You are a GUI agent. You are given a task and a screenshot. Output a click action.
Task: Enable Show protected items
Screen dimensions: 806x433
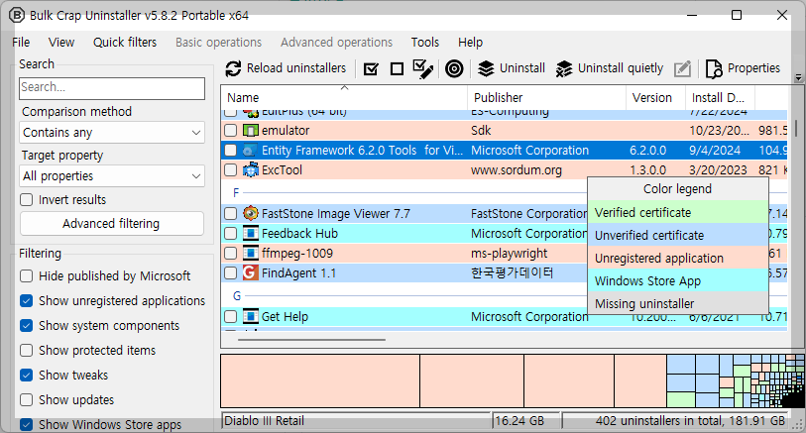26,351
